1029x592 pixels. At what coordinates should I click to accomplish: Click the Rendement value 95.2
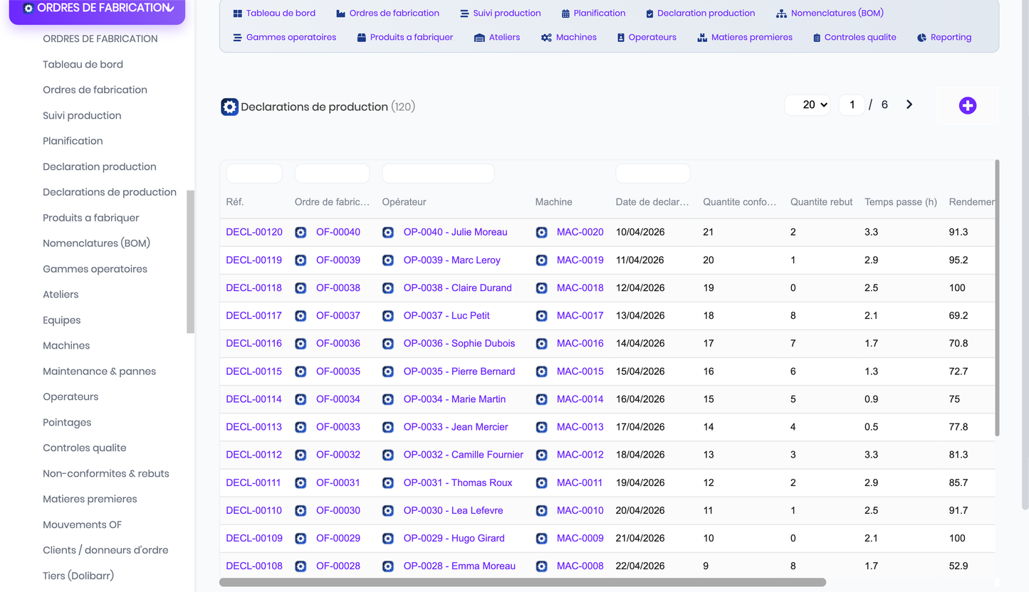[959, 260]
